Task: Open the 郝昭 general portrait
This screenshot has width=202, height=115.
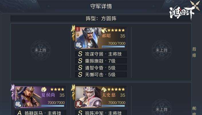Action: pos(89,38)
